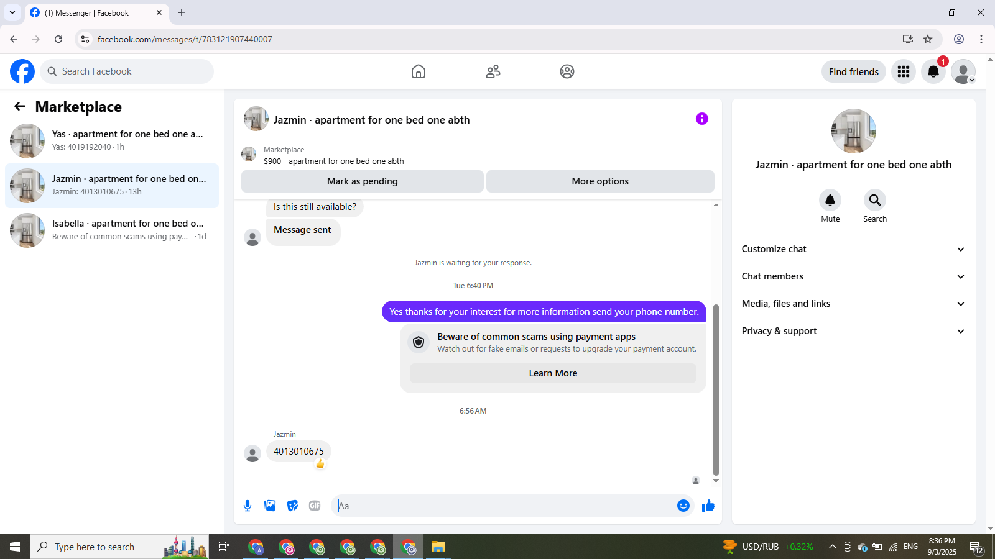995x559 pixels.
Task: Open the account profile avatar menu
Action: point(963,71)
